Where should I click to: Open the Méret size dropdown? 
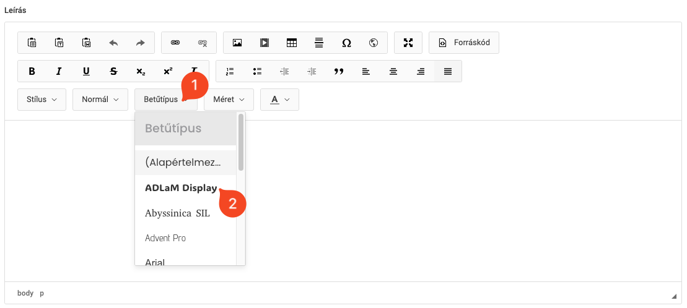(x=229, y=100)
